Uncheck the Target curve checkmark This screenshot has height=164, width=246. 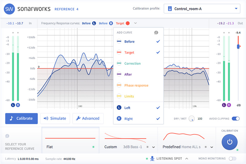point(158,52)
